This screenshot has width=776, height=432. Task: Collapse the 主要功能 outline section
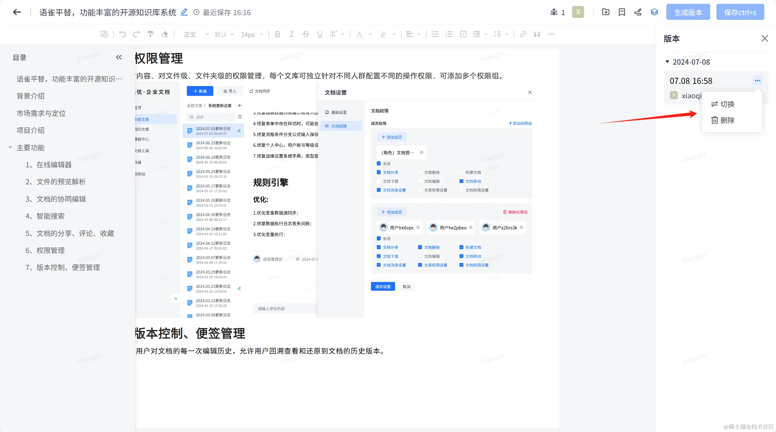pyautogui.click(x=10, y=147)
